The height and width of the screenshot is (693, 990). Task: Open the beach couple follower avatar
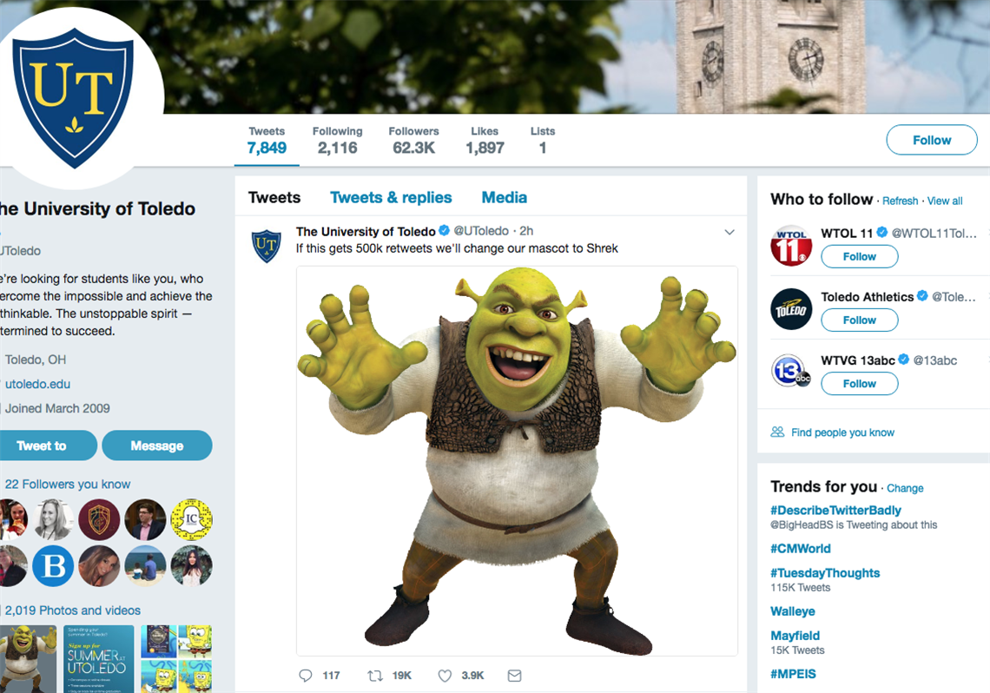pyautogui.click(x=145, y=565)
